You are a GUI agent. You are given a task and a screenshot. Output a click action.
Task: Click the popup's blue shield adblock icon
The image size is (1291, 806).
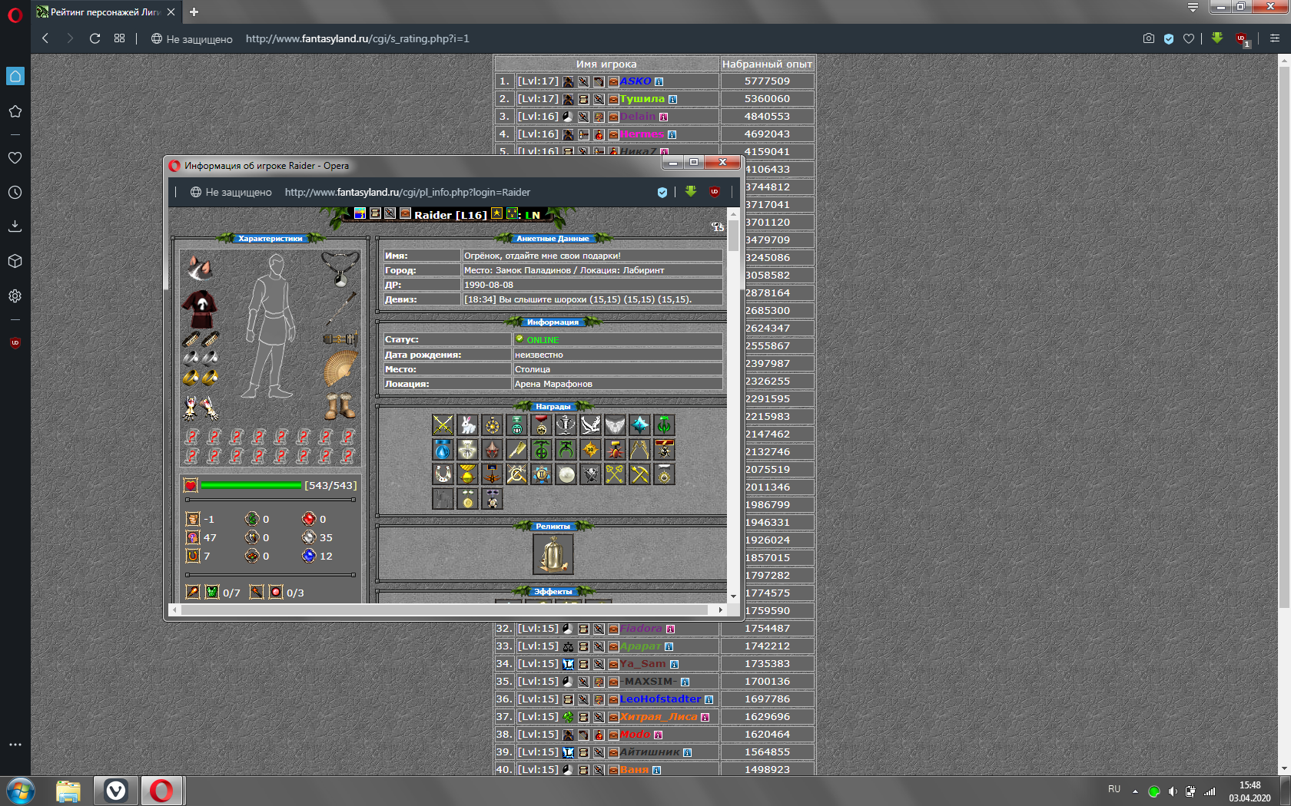coord(662,192)
